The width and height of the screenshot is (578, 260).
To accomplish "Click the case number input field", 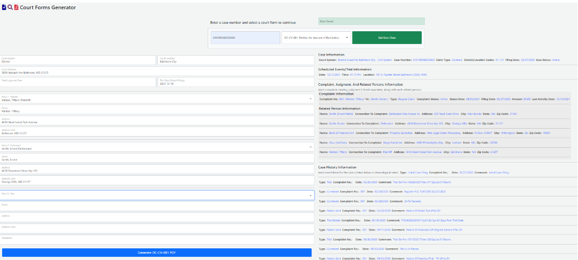I will click(245, 38).
